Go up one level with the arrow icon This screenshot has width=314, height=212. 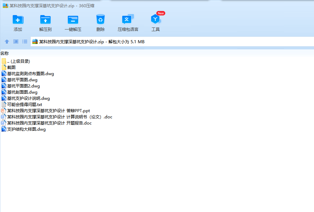(7, 42)
